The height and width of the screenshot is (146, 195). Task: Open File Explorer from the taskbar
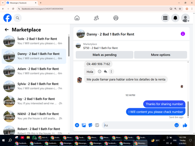pyautogui.click(x=28, y=137)
